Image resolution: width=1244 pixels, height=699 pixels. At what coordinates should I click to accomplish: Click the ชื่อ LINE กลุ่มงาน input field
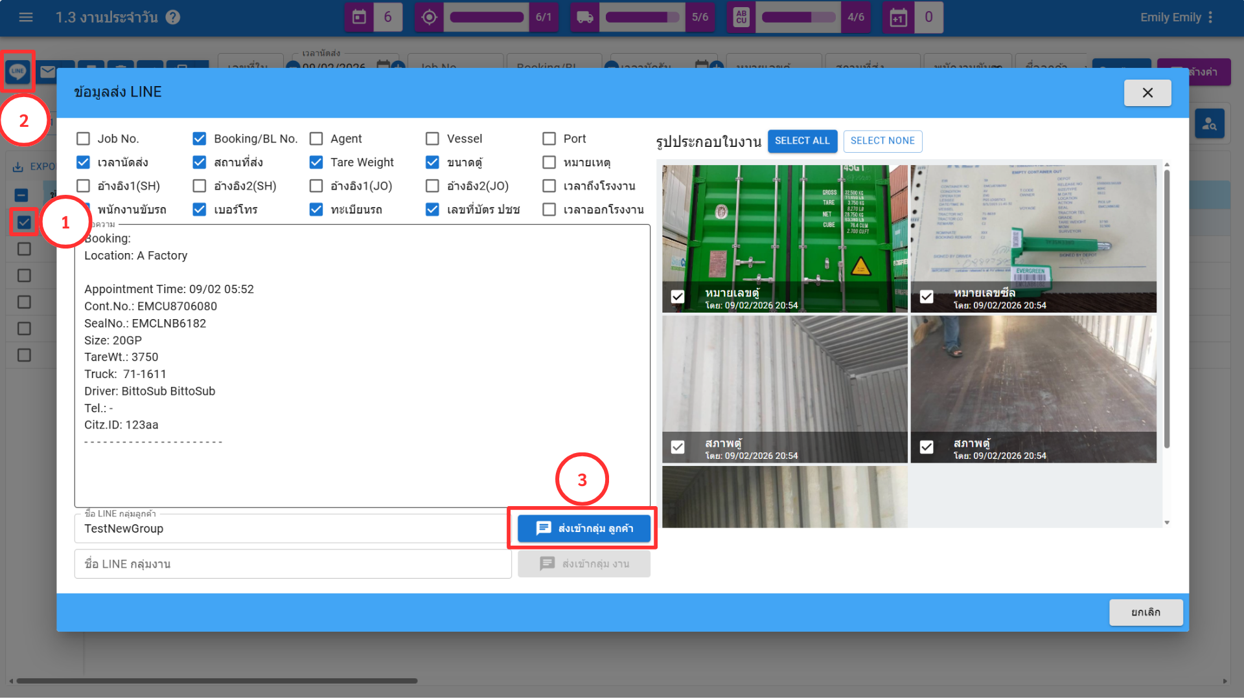293,564
